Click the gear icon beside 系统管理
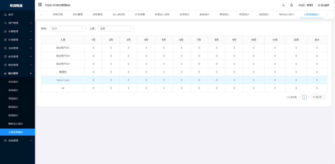Viewport: 335px width, 164px height. [5, 140]
